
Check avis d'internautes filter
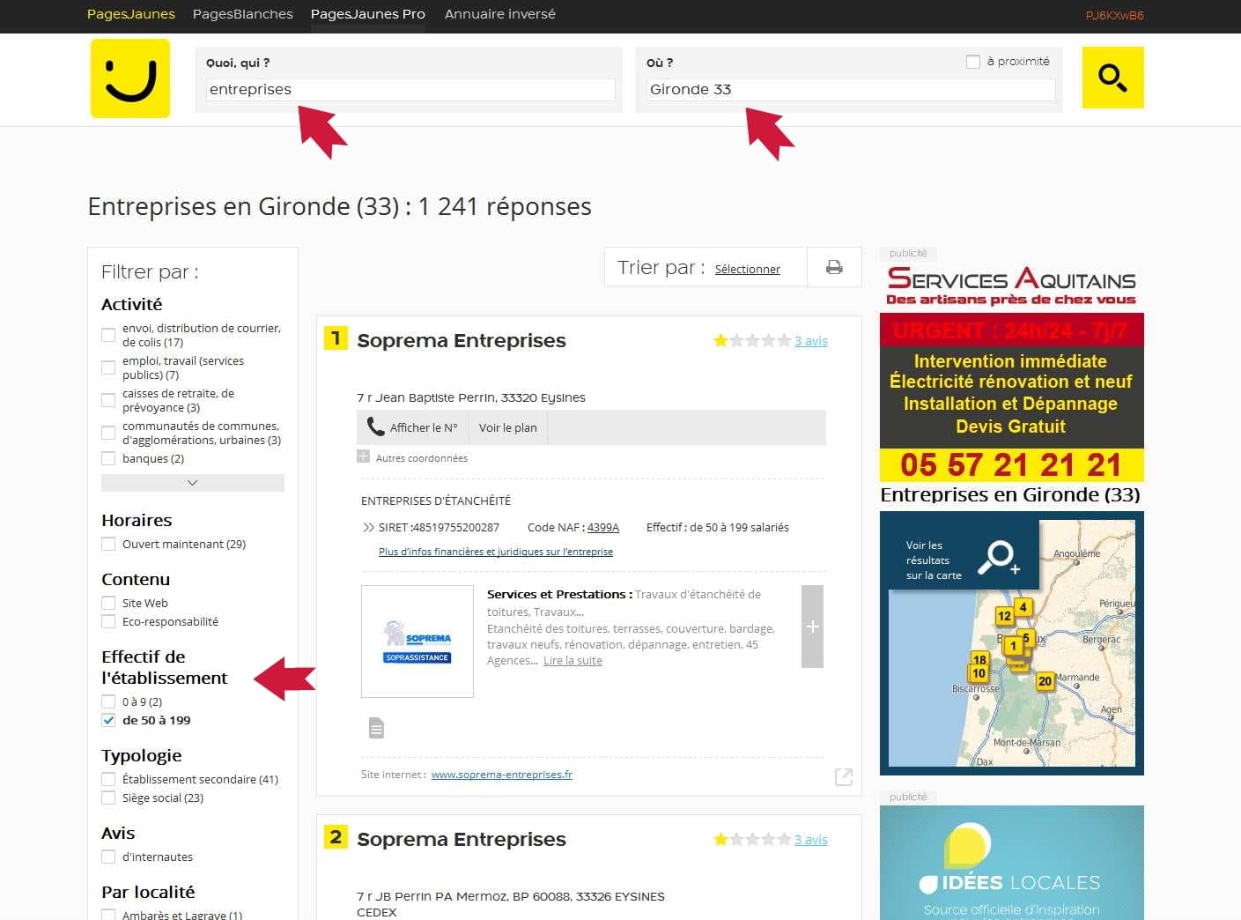pos(108,857)
